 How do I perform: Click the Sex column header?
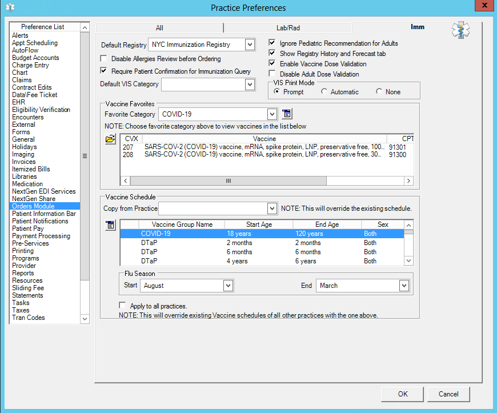383,224
